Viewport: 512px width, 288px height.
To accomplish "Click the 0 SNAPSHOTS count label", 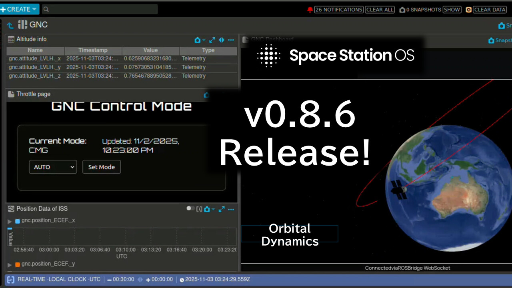I will point(424,10).
